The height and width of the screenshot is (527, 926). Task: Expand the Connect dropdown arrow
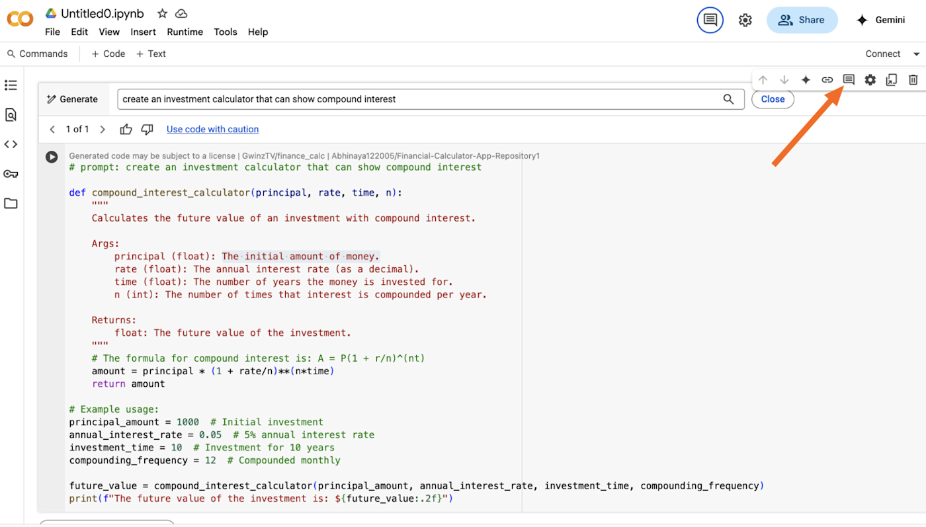916,54
